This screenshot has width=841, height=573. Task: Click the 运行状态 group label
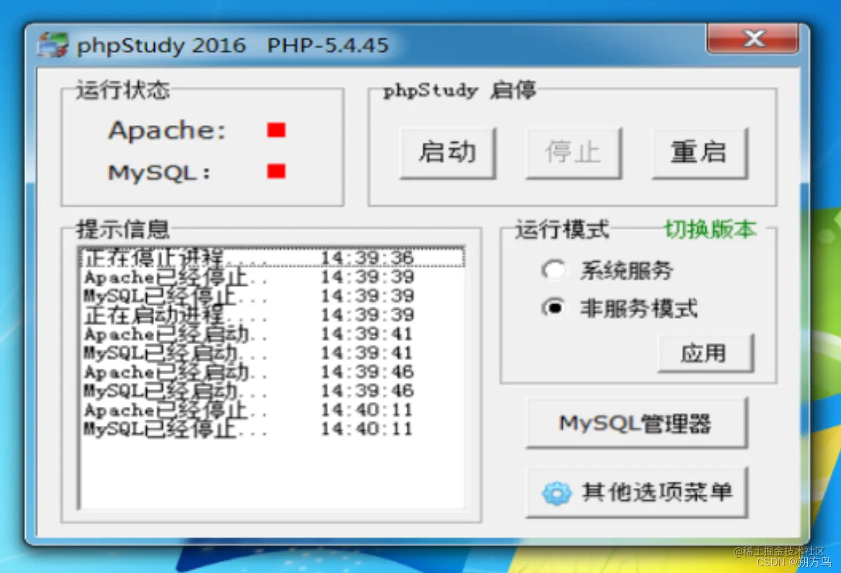pyautogui.click(x=123, y=90)
